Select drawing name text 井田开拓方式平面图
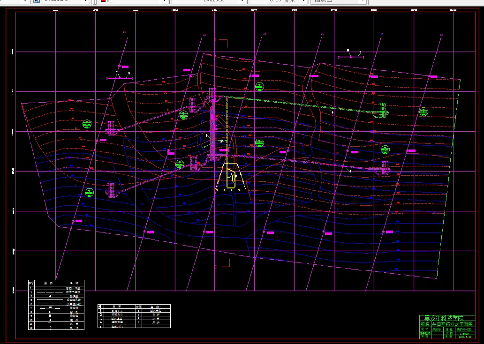 pos(452,324)
